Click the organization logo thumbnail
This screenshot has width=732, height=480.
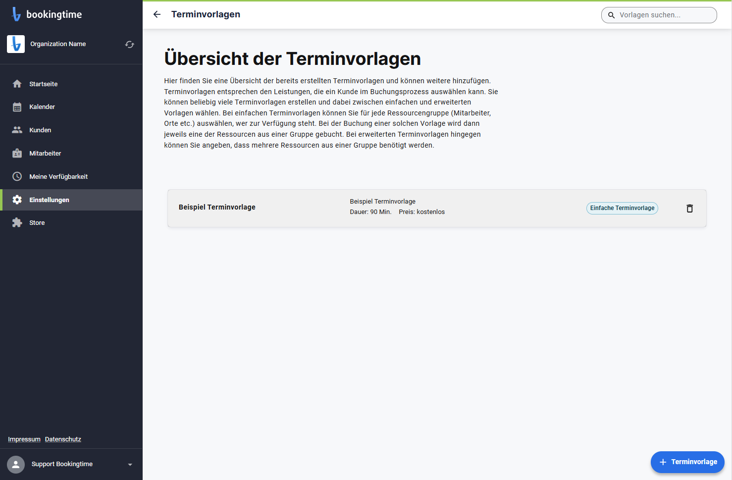(16, 44)
